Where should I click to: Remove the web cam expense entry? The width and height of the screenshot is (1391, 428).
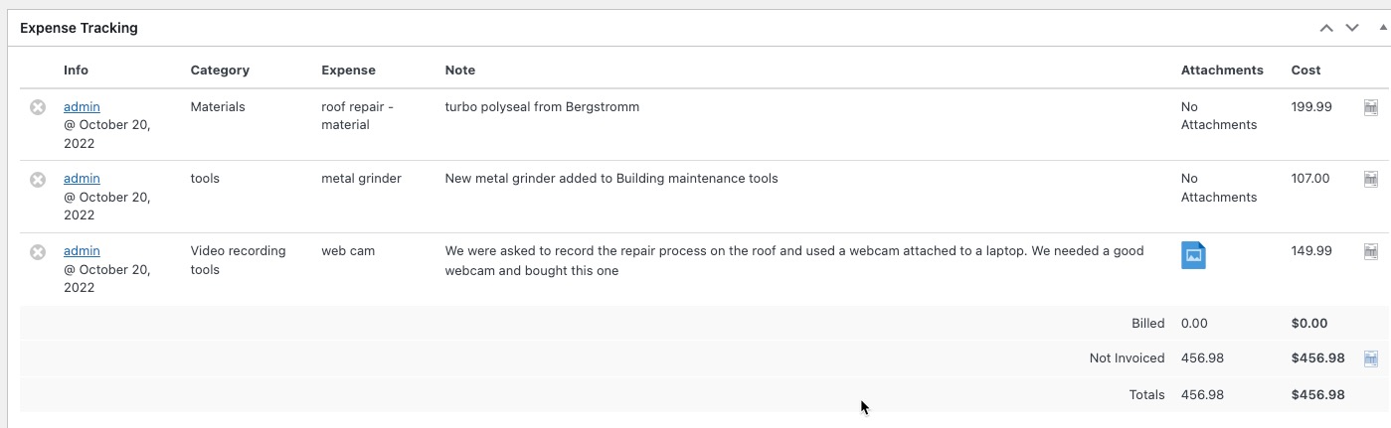[38, 252]
